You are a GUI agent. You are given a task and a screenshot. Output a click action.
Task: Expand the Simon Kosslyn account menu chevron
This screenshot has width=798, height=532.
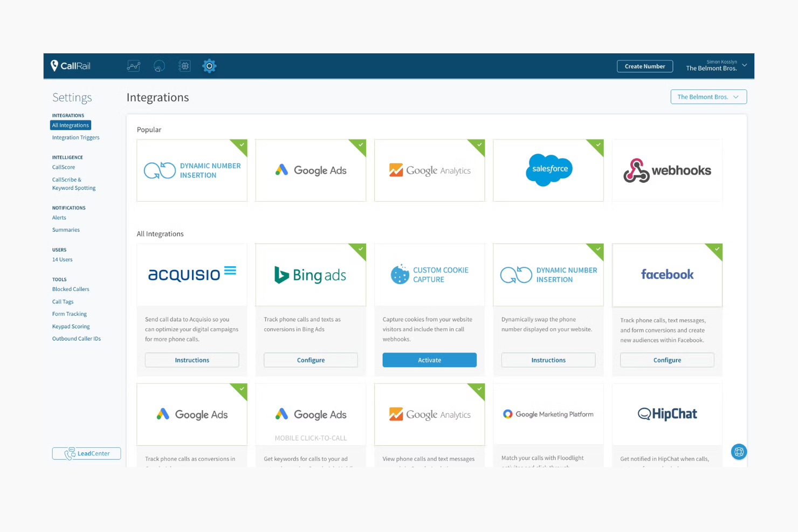click(x=745, y=65)
